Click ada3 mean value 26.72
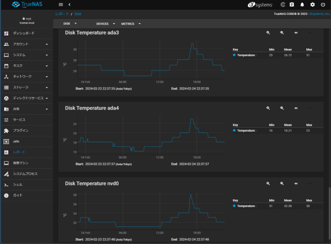The image size is (331, 244). pos(288,55)
